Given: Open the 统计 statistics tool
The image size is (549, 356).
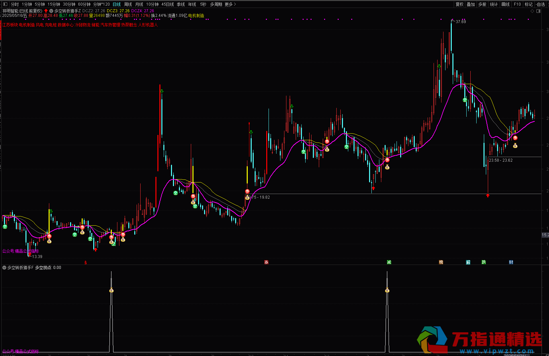Looking at the screenshot, I should coord(494,4).
